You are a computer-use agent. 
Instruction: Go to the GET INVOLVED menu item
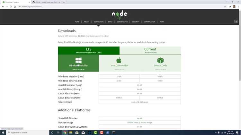click(122, 22)
